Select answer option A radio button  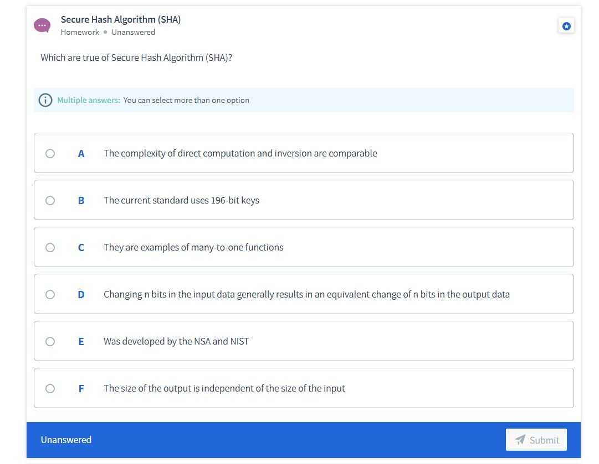click(50, 153)
